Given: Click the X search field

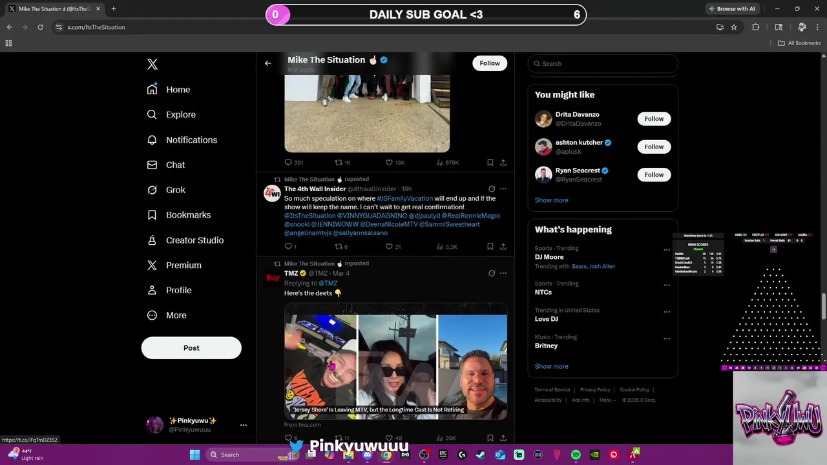Looking at the screenshot, I should tap(603, 63).
